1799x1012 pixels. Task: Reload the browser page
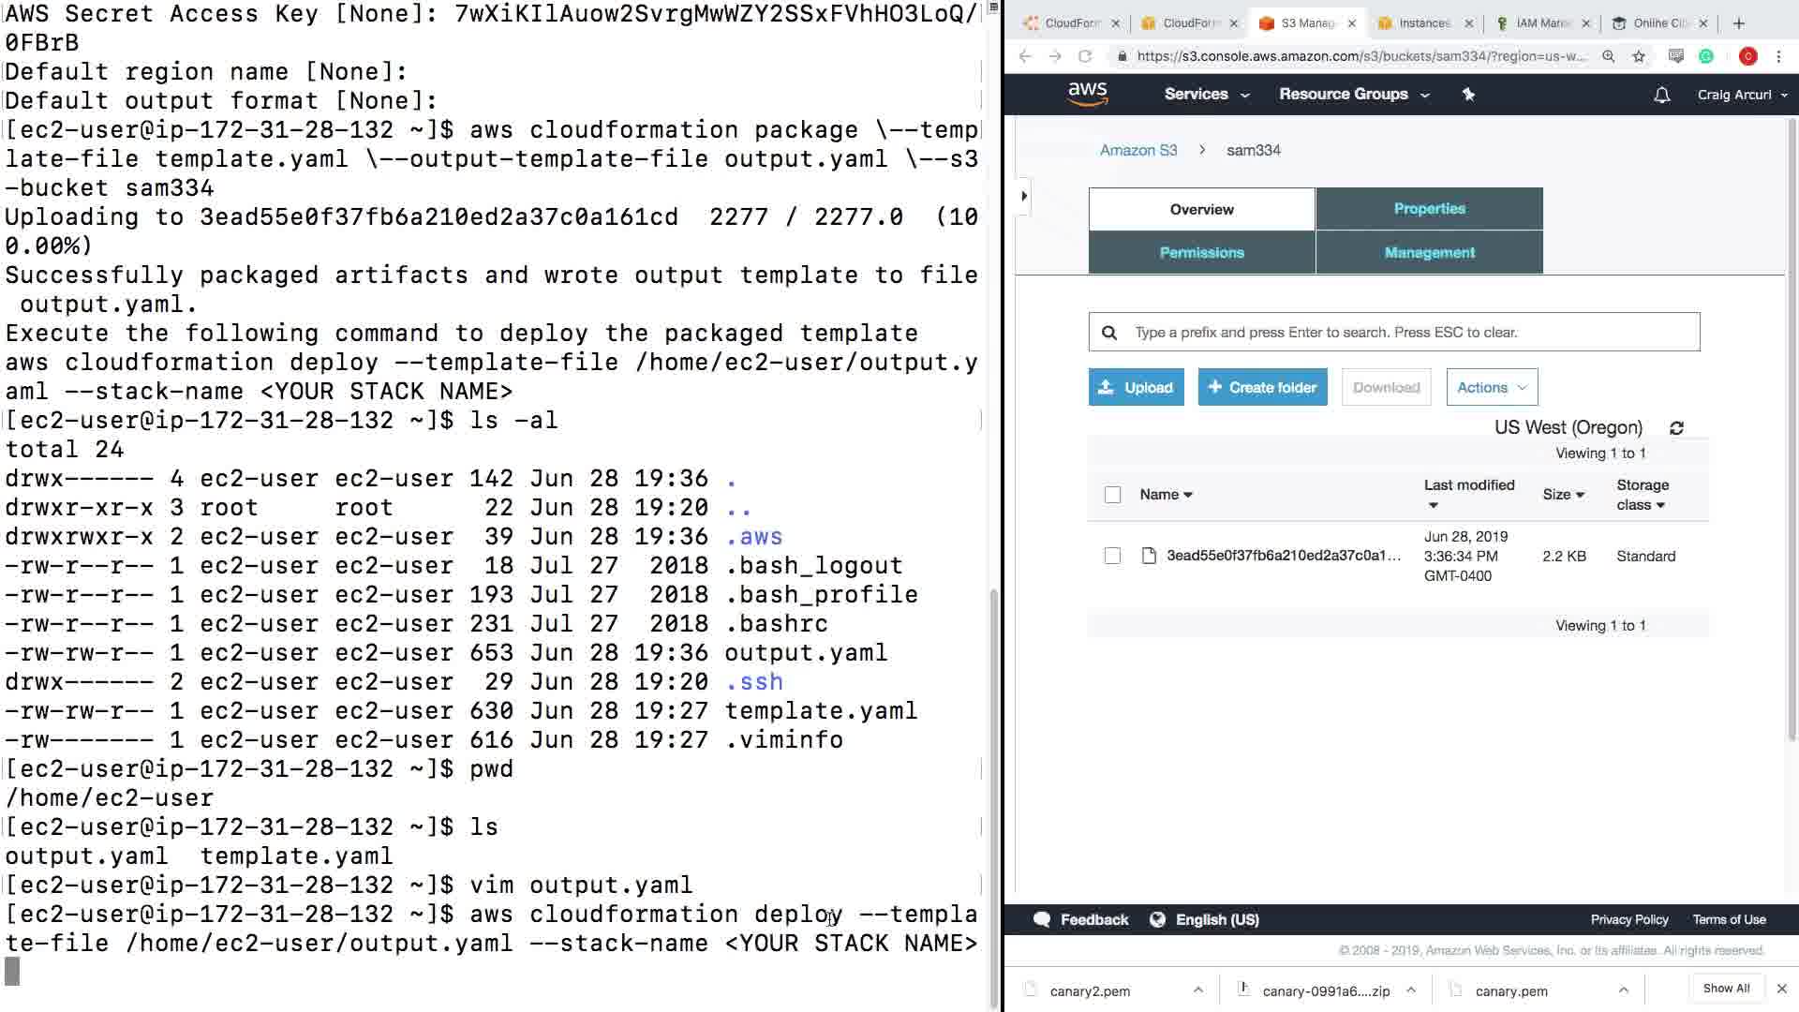(1085, 56)
